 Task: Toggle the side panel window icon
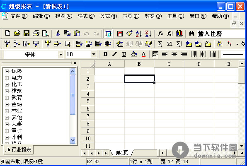coord(108,34)
